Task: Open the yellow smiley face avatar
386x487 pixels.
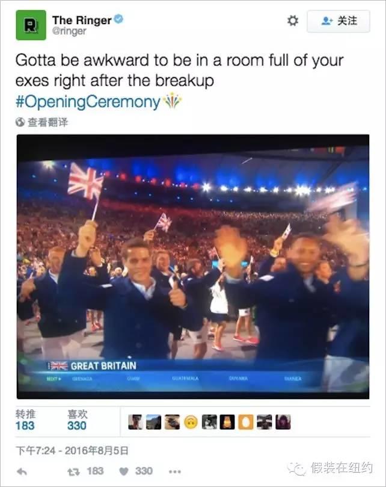Action: pyautogui.click(x=191, y=422)
